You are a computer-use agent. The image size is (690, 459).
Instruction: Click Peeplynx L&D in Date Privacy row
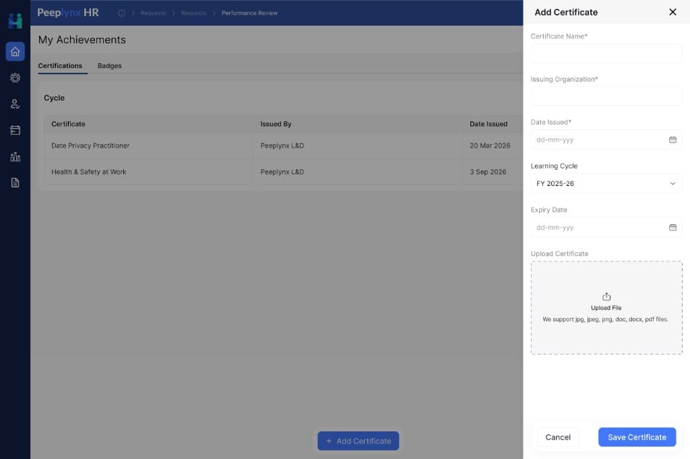click(282, 146)
